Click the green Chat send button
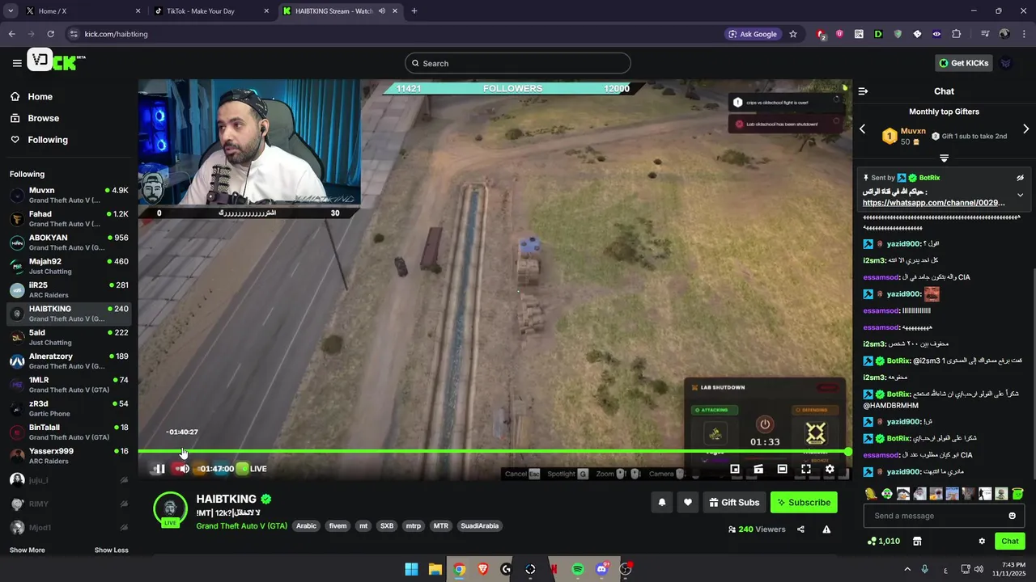Screen dimensions: 1036x582 (x=1010, y=541)
